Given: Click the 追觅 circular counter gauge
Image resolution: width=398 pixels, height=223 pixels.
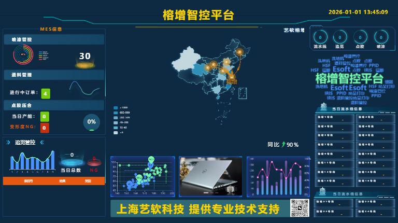Looking at the screenshot, I should click(x=340, y=37).
